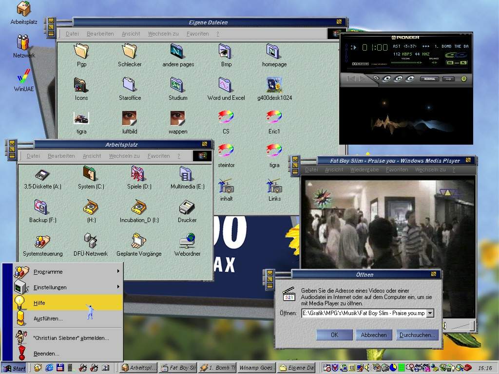Click the eject button on the Pioneer Winamp skin

409,78
